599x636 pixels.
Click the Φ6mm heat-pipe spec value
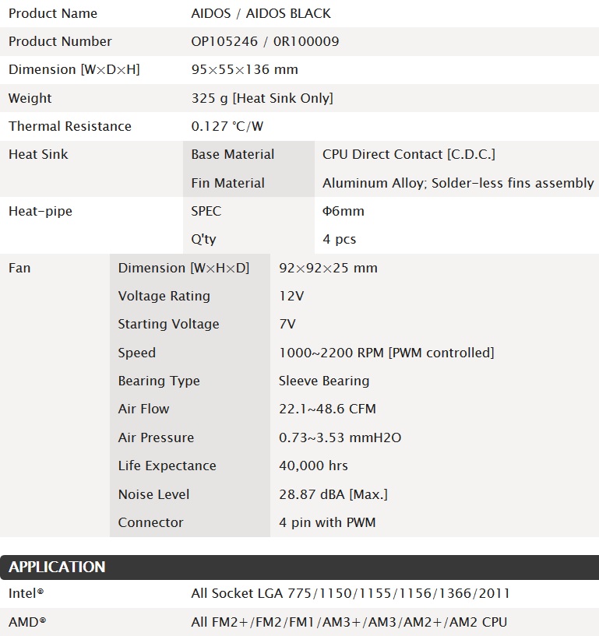(343, 211)
